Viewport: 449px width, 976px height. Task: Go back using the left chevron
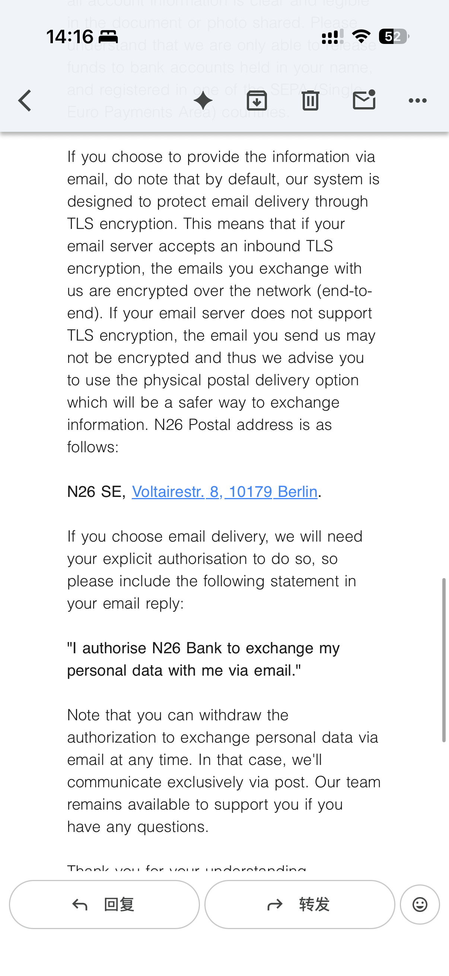[25, 101]
